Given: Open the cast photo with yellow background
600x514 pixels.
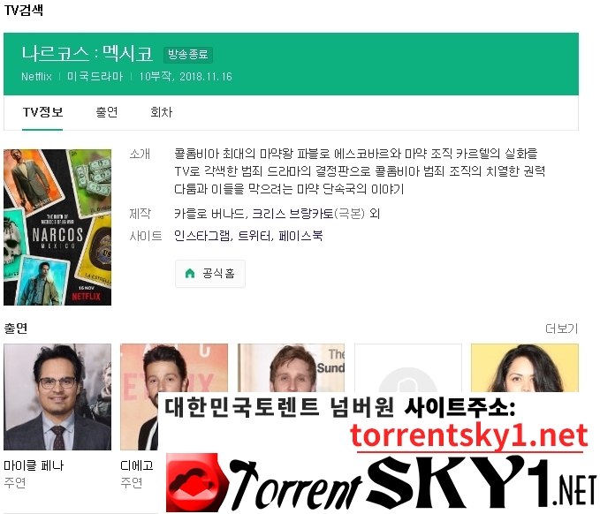Looking at the screenshot, I should (x=525, y=367).
